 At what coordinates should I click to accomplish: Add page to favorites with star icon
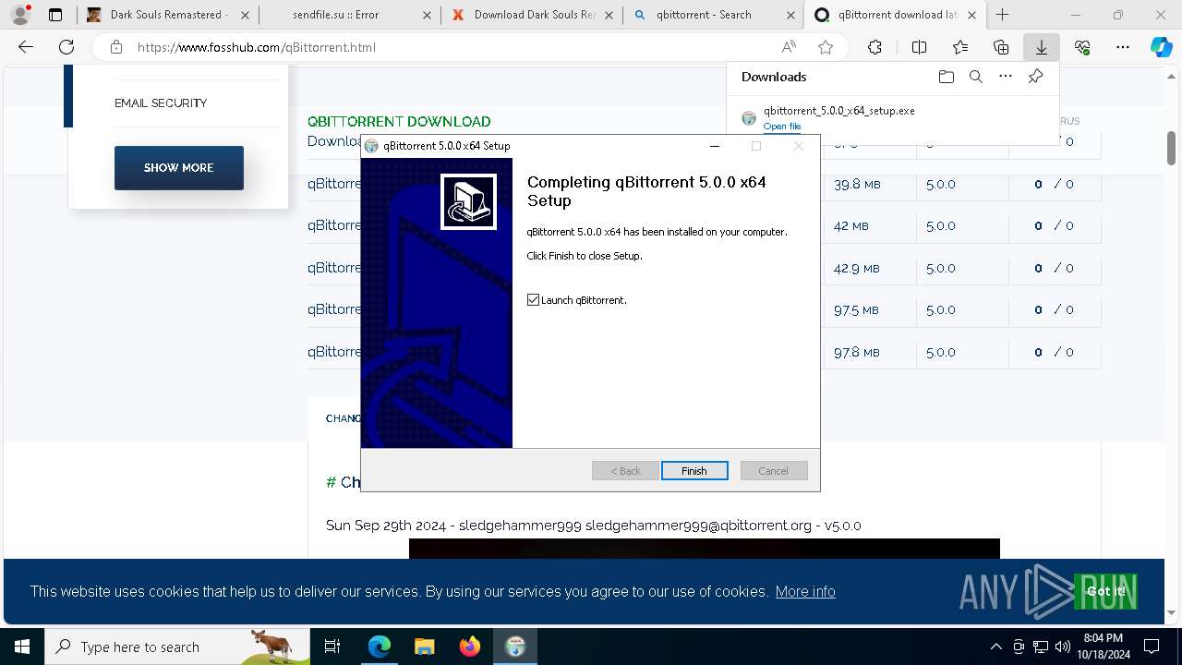click(826, 47)
